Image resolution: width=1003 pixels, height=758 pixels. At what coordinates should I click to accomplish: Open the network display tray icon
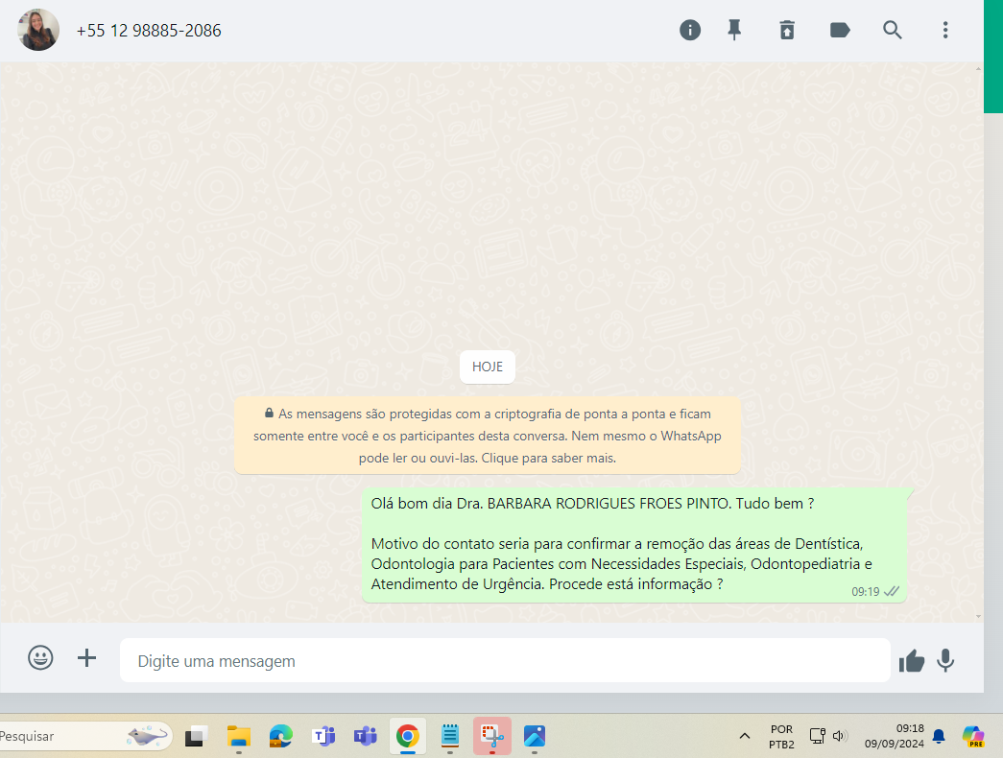click(x=817, y=736)
